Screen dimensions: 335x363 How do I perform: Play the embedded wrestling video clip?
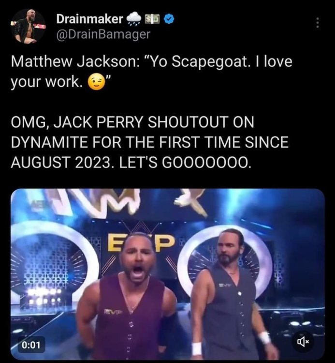(x=168, y=274)
